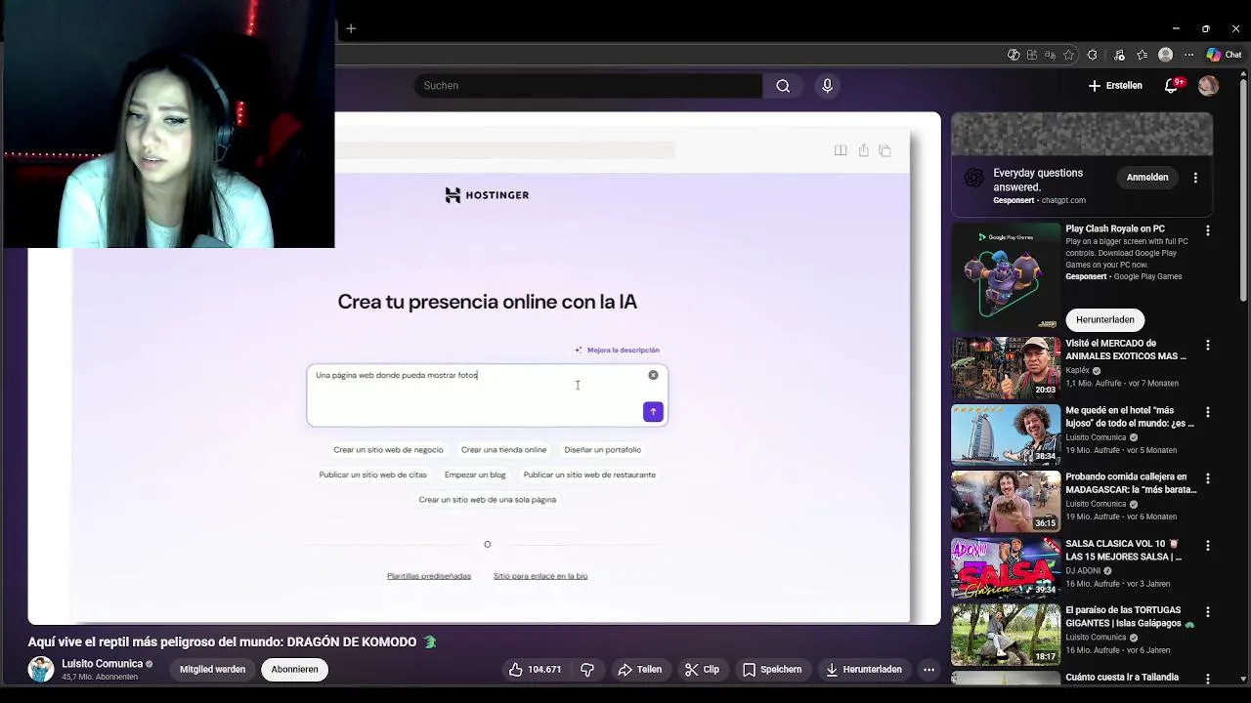Click Herunterladen on Clash Royale ad
1251x703 pixels.
tap(1105, 320)
